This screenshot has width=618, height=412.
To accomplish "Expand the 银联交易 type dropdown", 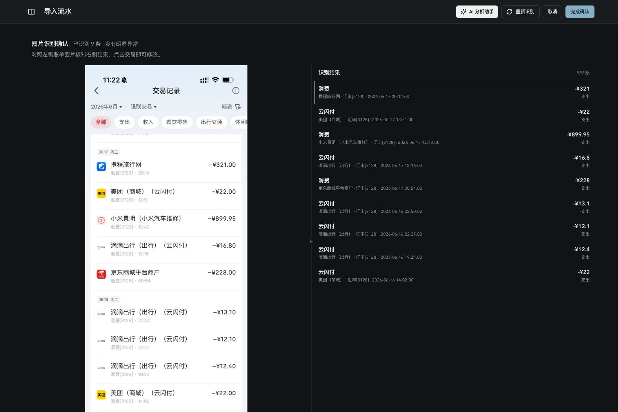I will coord(144,107).
